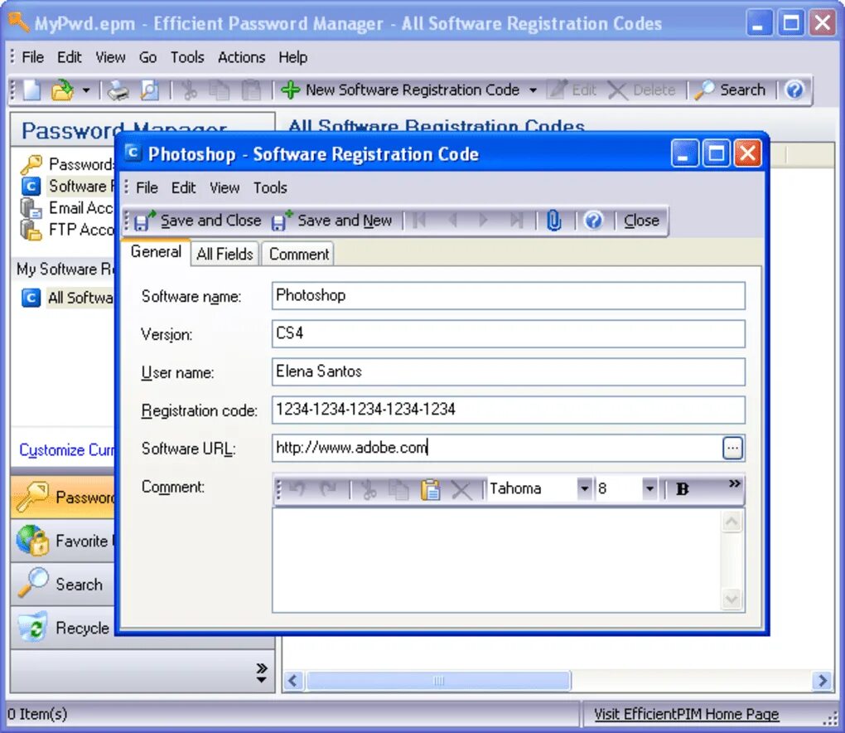Click Save and Close button
The image size is (845, 733).
[x=197, y=221]
